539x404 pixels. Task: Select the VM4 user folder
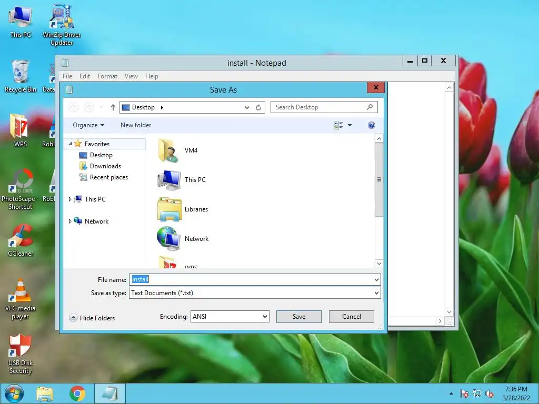click(x=178, y=150)
